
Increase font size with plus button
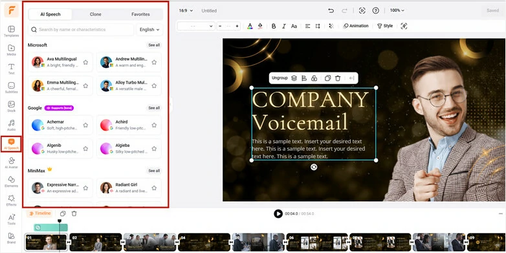point(237,26)
